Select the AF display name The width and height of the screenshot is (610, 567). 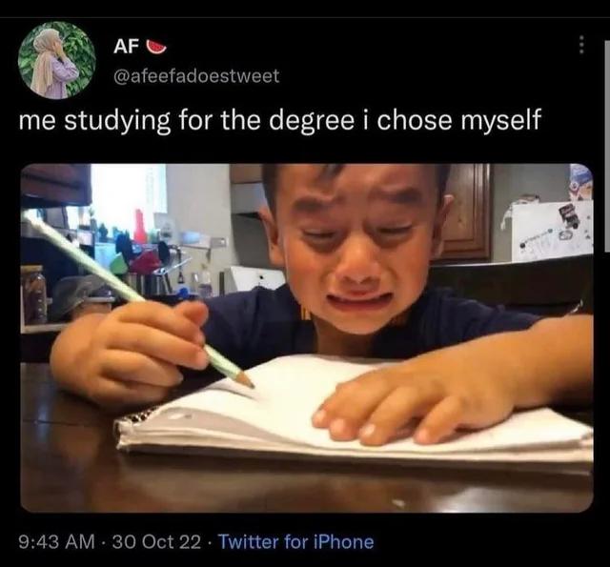pyautogui.click(x=127, y=47)
